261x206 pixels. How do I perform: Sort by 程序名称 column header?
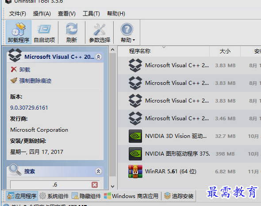[x=140, y=51]
